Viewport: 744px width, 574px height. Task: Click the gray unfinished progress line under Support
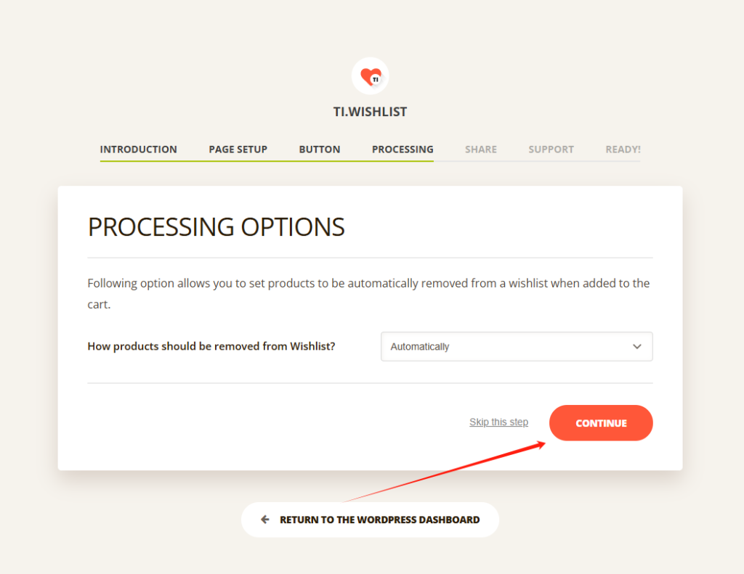(x=551, y=161)
